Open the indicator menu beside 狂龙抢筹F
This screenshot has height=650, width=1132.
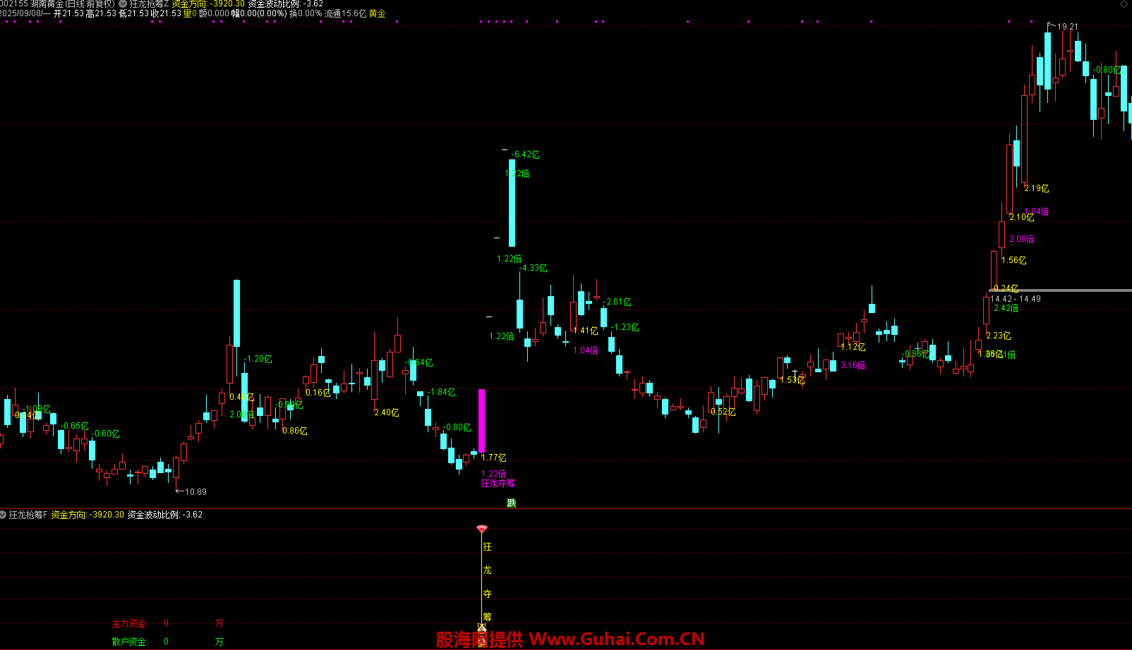[x=4, y=515]
